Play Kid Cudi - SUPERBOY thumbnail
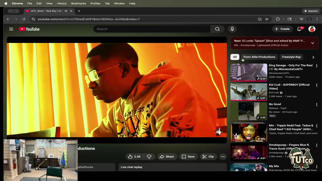 (x=249, y=92)
